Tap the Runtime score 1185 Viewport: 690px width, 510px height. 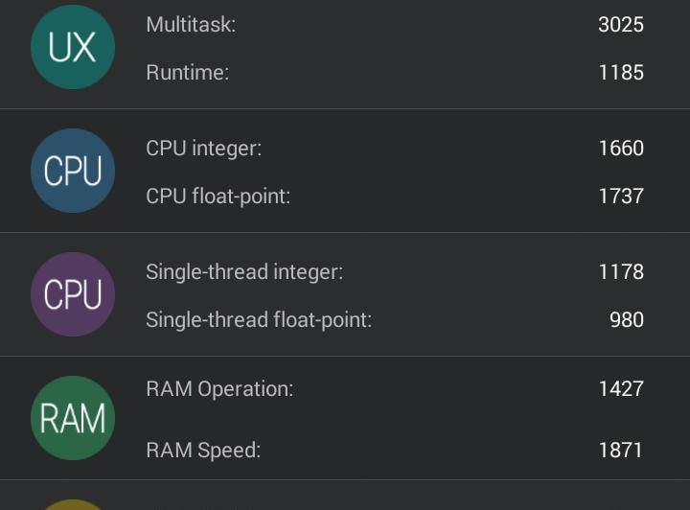[x=620, y=73]
